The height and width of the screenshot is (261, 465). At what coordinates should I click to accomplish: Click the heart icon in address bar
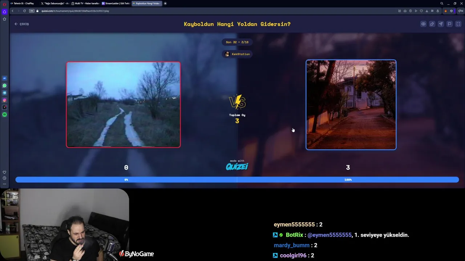pyautogui.click(x=421, y=11)
